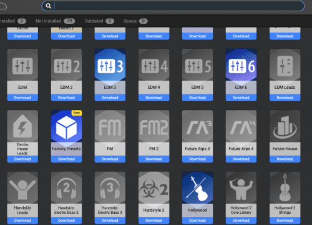Image resolution: width=312 pixels, height=225 pixels.
Task: Download the Hollywood soundbank
Action: point(198,221)
